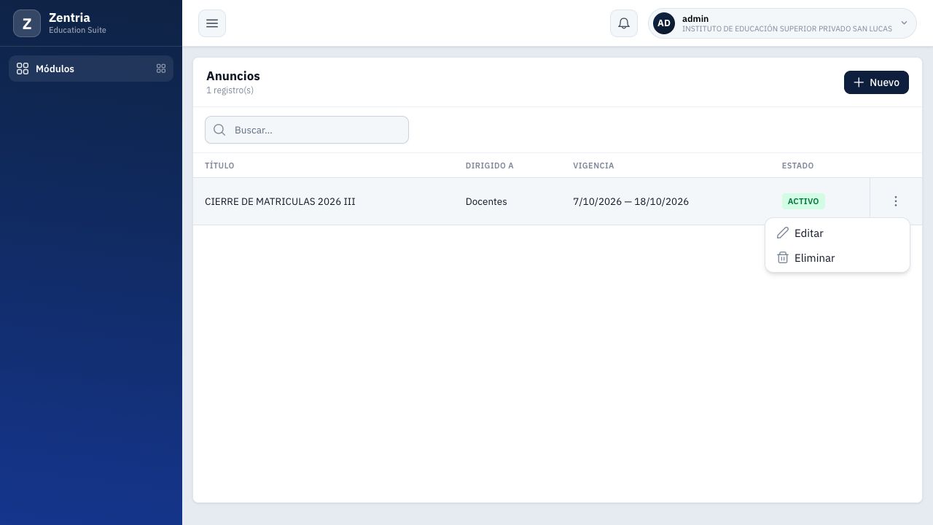Click the AD user avatar
This screenshot has height=525, width=933.
(x=664, y=23)
